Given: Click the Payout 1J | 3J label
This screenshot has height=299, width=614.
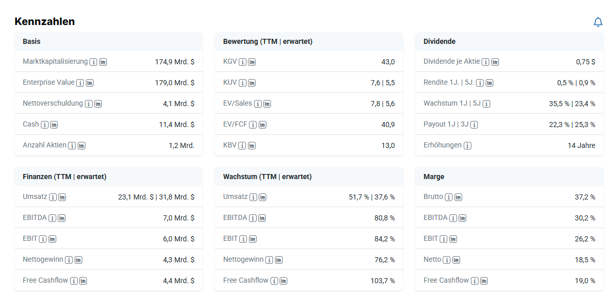Looking at the screenshot, I should click(446, 124).
